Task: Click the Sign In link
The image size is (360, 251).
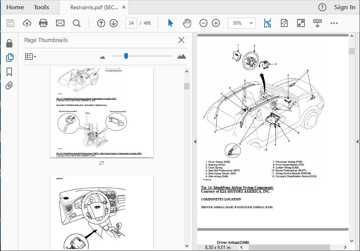Action: pyautogui.click(x=345, y=7)
